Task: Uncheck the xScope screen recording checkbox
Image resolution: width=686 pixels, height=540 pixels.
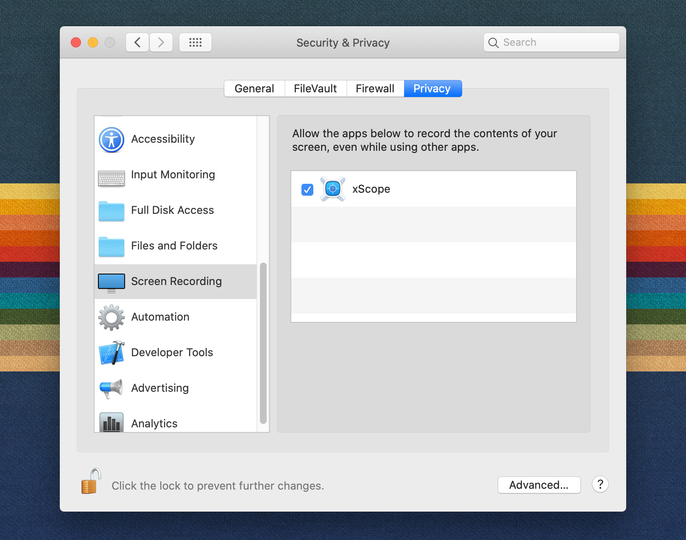Action: click(307, 189)
